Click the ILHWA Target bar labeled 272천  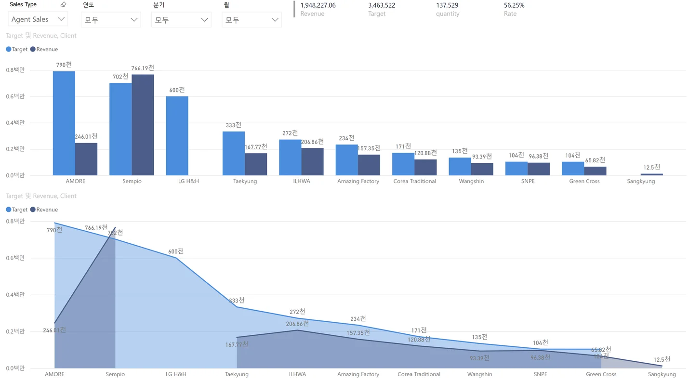[x=290, y=158]
